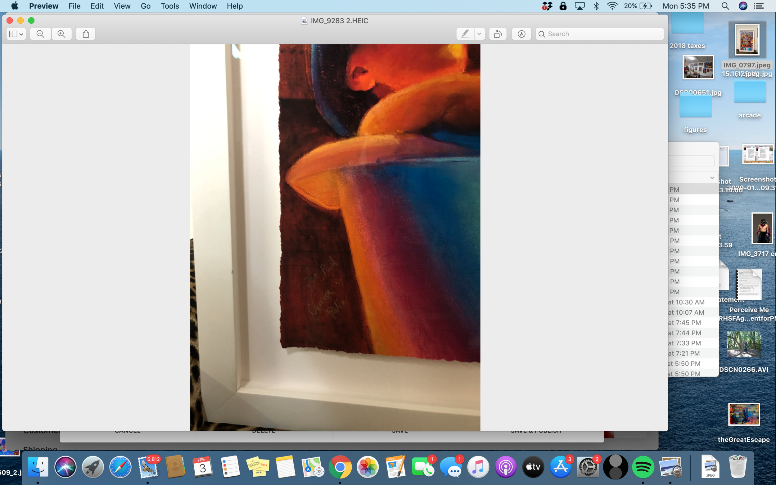Open the Go menu
This screenshot has width=776, height=485.
(x=146, y=6)
